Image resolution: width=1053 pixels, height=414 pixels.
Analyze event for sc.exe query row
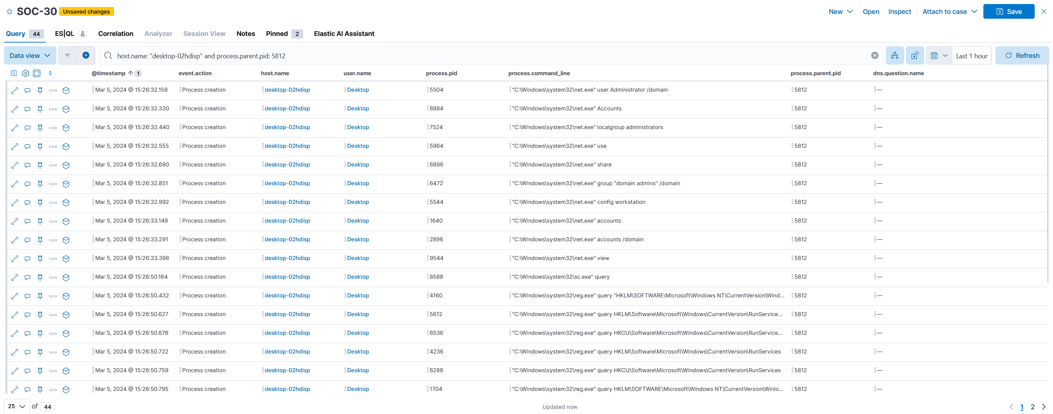(66, 277)
